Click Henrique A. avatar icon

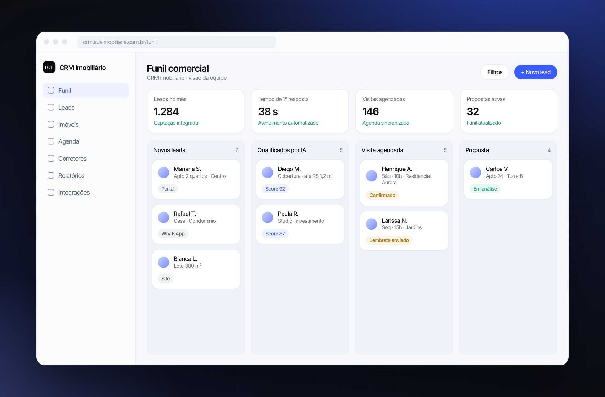[372, 176]
